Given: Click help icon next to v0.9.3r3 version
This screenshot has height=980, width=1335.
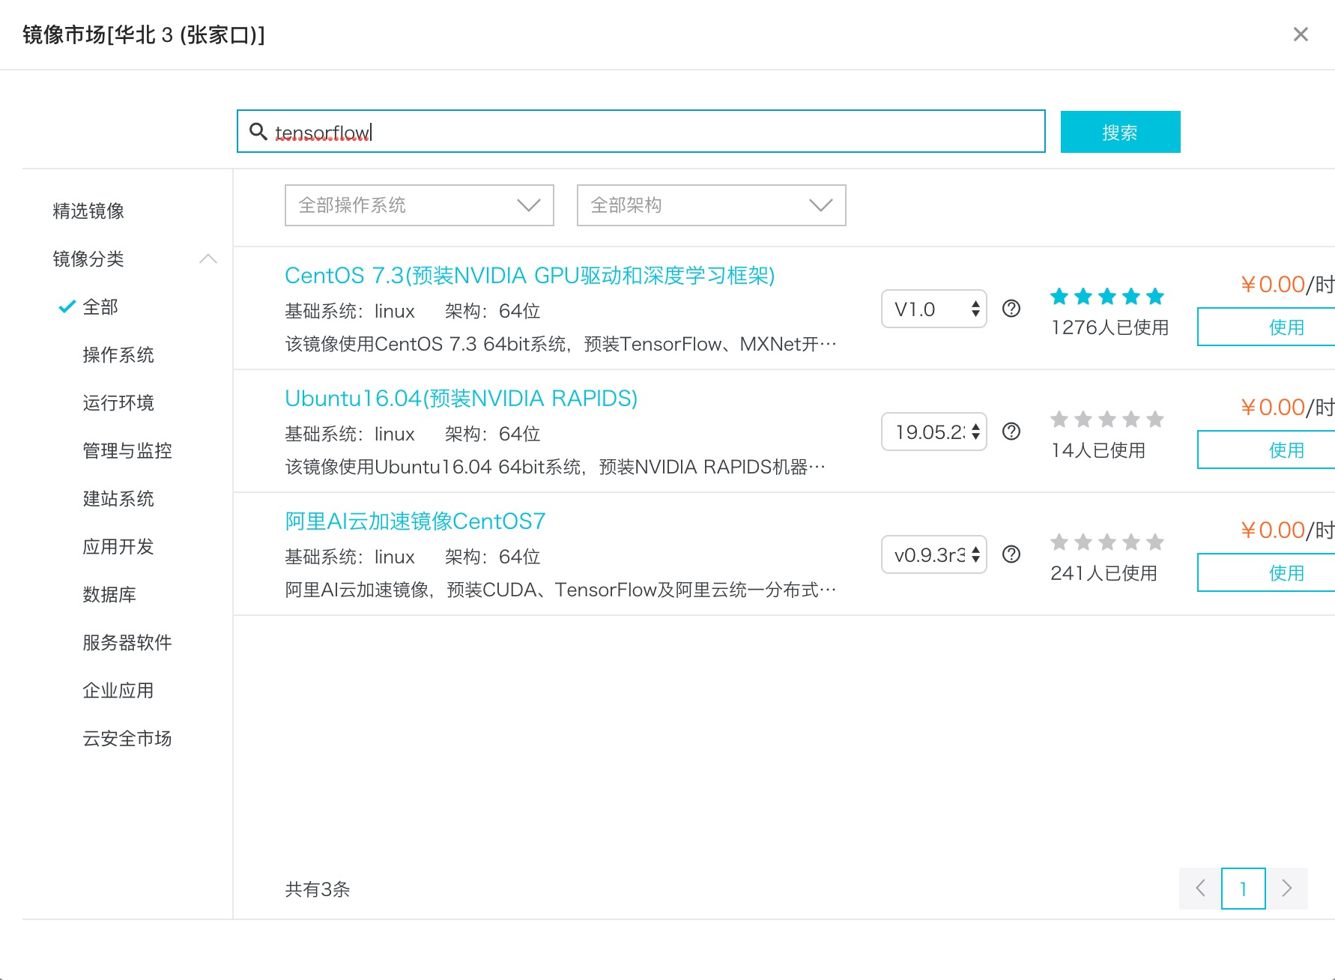Looking at the screenshot, I should [1011, 554].
